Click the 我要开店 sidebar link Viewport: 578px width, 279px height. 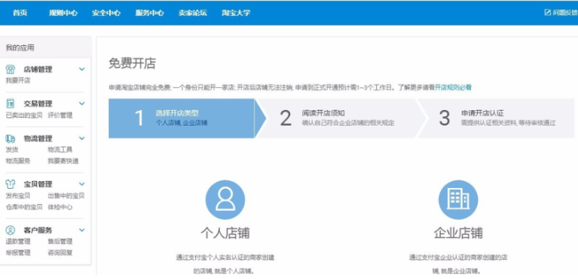(18, 80)
